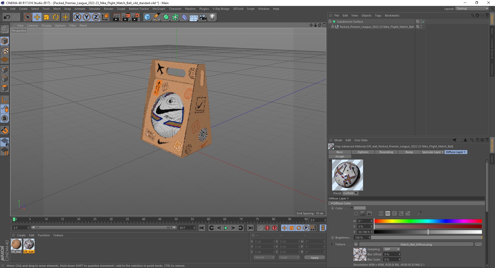Viewport: 495px width, 268px height.
Task: Click Make Editable icon in left sidebar
Action: point(5,29)
